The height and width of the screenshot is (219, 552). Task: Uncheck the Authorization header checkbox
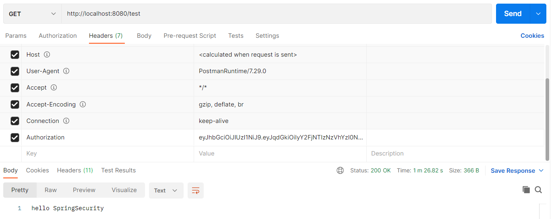[x=15, y=137]
